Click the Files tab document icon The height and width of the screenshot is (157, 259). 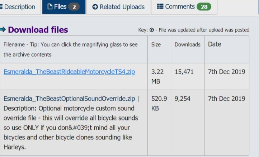coord(50,6)
